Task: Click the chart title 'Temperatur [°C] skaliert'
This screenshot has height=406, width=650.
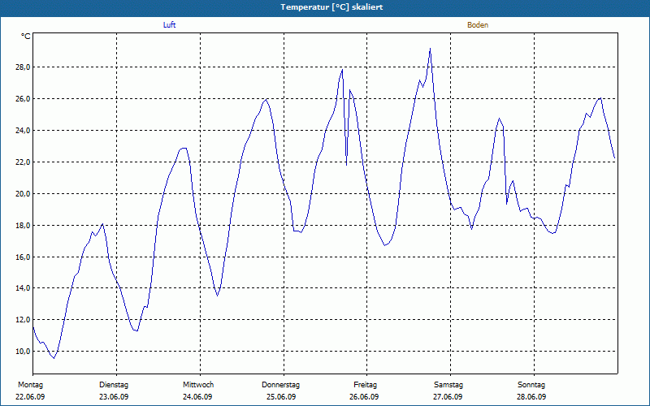Action: [331, 7]
